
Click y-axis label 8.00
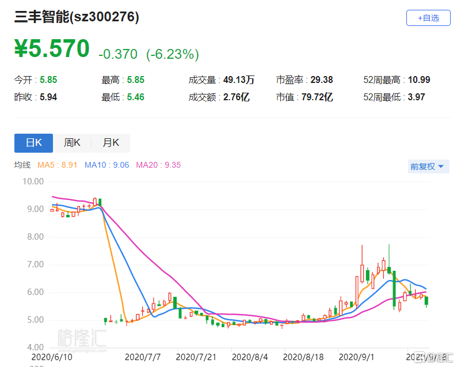(36, 237)
